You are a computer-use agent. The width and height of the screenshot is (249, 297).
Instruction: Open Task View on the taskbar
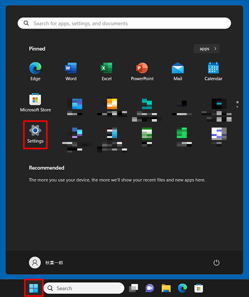[133, 288]
